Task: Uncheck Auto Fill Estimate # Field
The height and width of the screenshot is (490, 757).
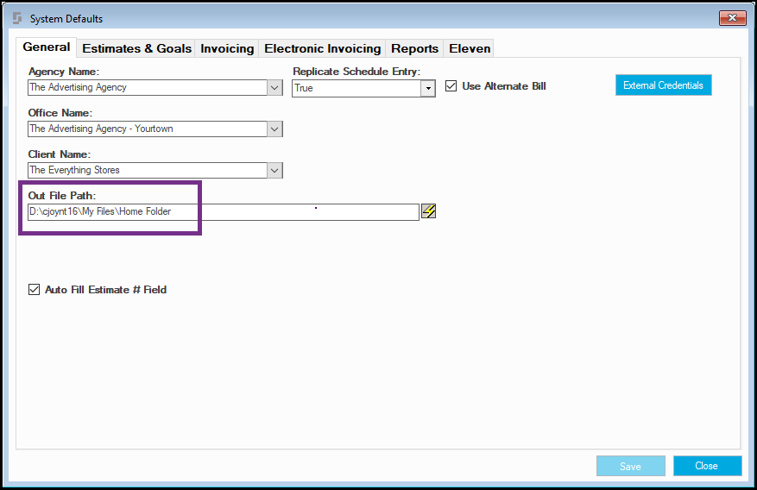Action: pos(34,289)
